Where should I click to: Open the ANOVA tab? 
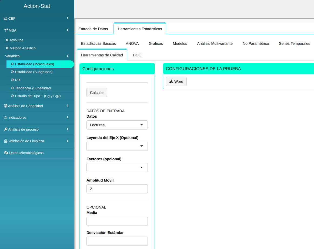coord(132,43)
